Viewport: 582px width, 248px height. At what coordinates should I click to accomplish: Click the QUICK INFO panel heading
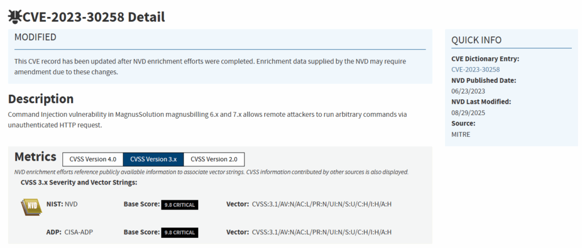point(476,40)
